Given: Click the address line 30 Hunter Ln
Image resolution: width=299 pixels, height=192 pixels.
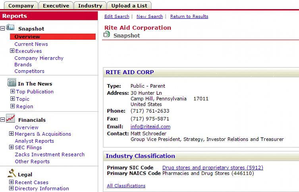Looking at the screenshot, I should (x=146, y=93).
